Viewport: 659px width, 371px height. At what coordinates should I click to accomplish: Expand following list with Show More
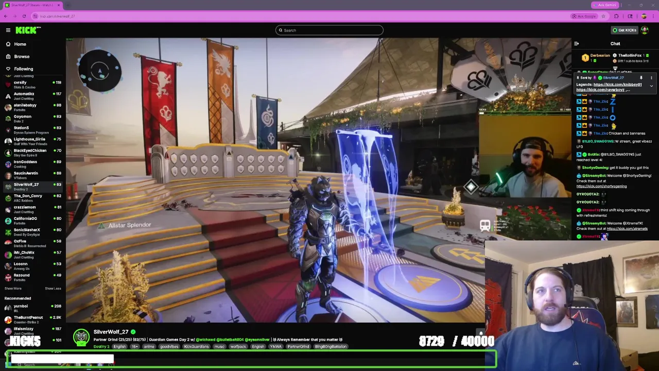pos(13,289)
